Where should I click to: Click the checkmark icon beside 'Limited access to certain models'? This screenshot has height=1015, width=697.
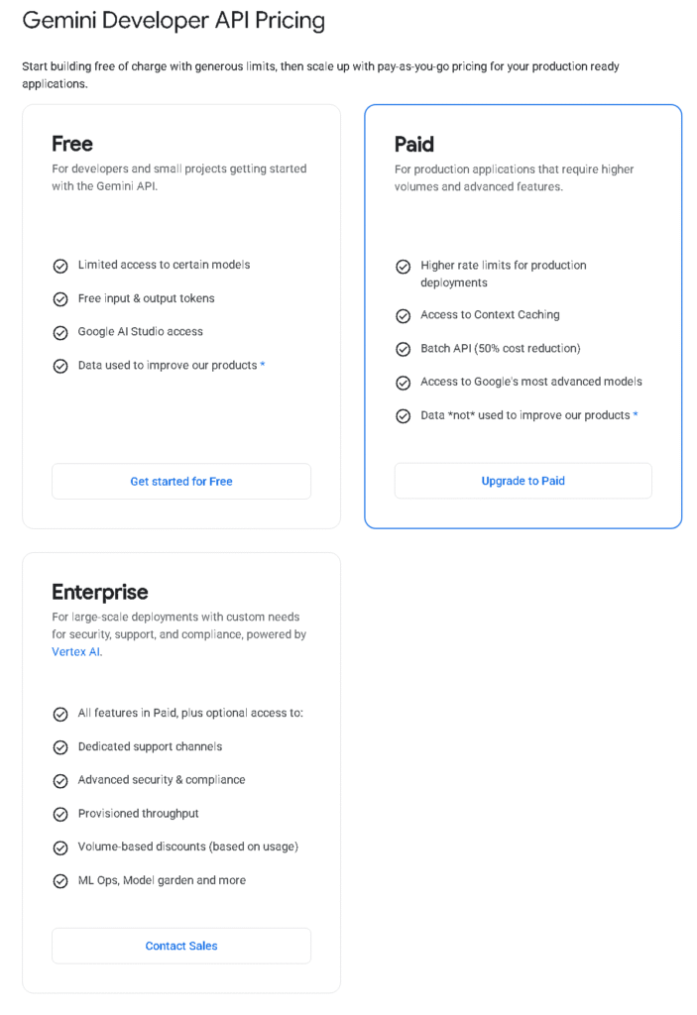pos(60,265)
